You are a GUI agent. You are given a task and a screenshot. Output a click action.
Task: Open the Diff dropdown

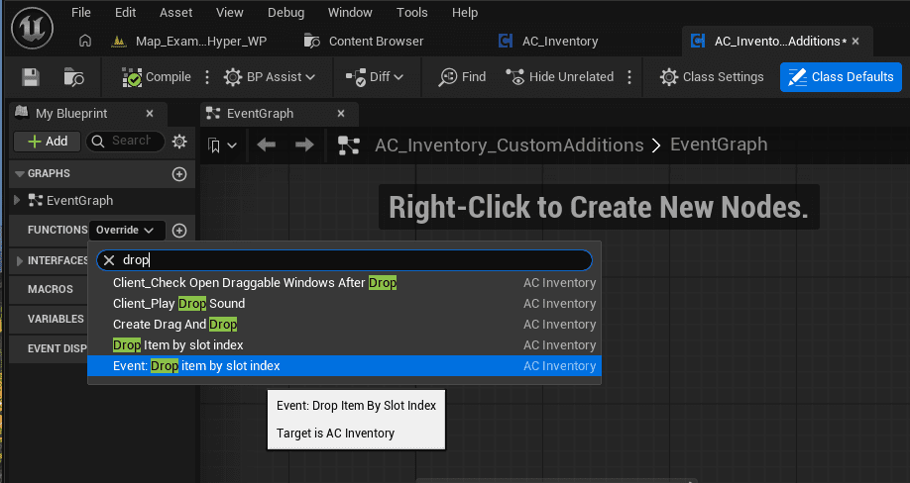(375, 77)
